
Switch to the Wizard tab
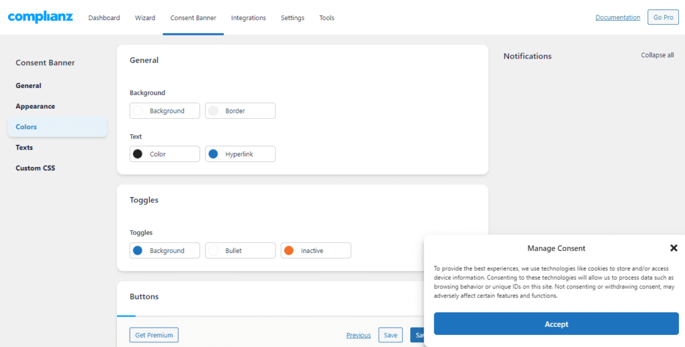(145, 18)
